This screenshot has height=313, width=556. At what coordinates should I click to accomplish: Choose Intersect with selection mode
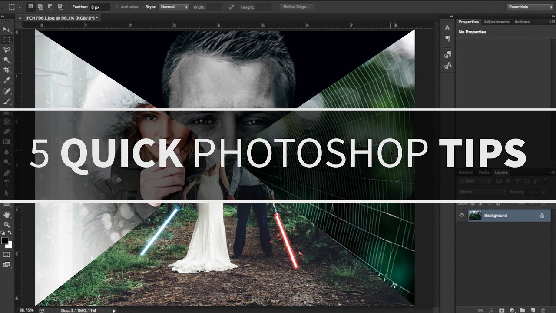tap(60, 7)
